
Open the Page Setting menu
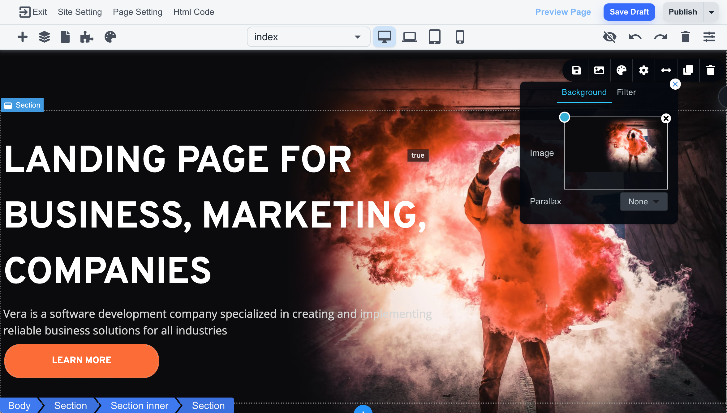[x=137, y=12]
